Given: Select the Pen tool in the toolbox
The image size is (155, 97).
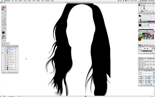Looking at the screenshot, I should (3, 13).
